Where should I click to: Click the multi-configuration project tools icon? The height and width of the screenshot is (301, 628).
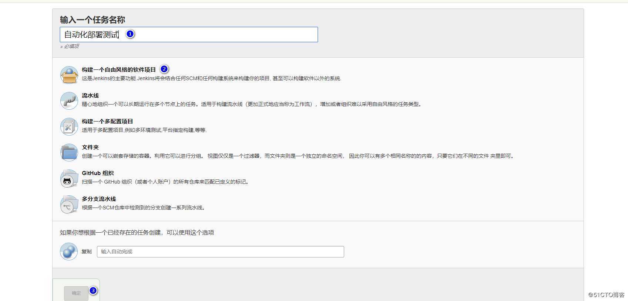(x=69, y=127)
